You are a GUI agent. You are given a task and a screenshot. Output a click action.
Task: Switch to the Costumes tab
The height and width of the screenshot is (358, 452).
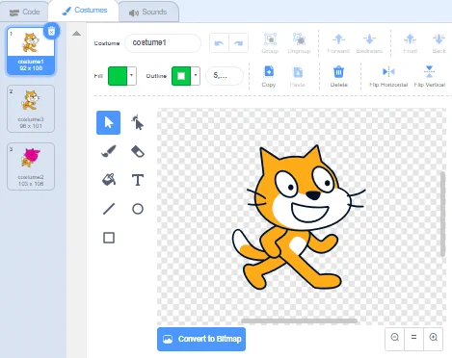click(x=84, y=11)
